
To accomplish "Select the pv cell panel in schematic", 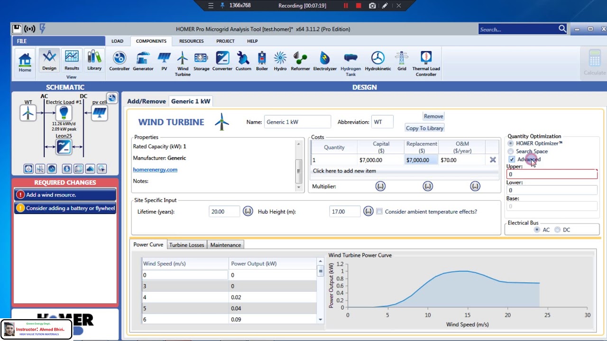I will (x=100, y=113).
